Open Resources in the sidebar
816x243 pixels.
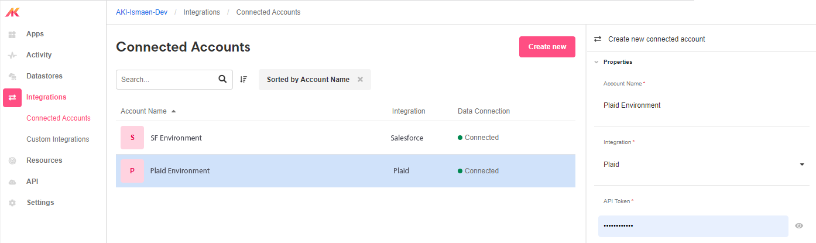[x=44, y=160]
